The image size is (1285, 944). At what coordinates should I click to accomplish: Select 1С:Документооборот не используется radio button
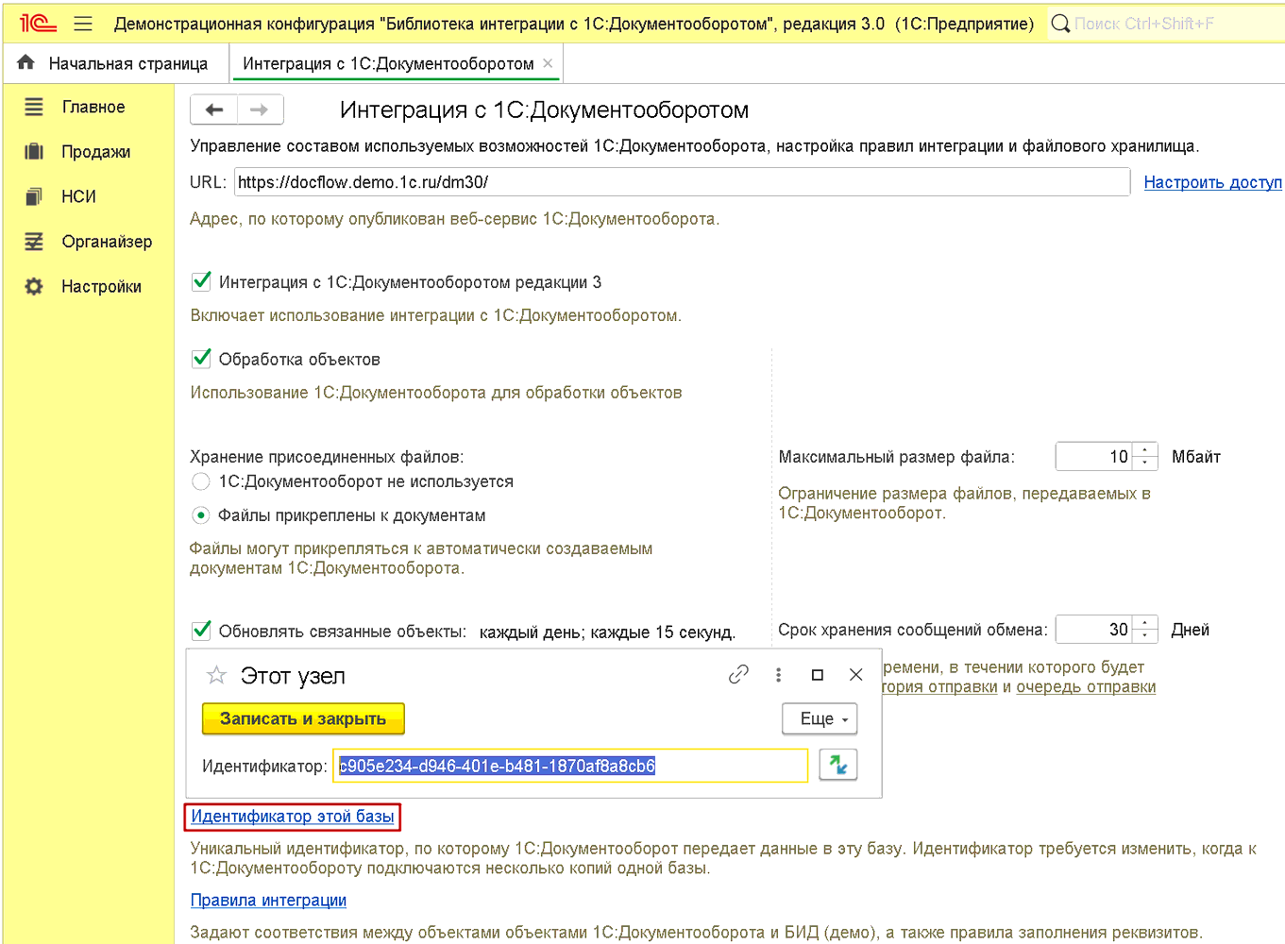tap(201, 481)
